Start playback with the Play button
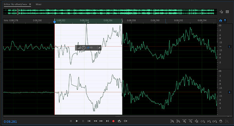 tap(77, 121)
